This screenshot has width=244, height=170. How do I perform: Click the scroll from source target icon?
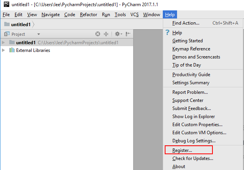pos(98,34)
